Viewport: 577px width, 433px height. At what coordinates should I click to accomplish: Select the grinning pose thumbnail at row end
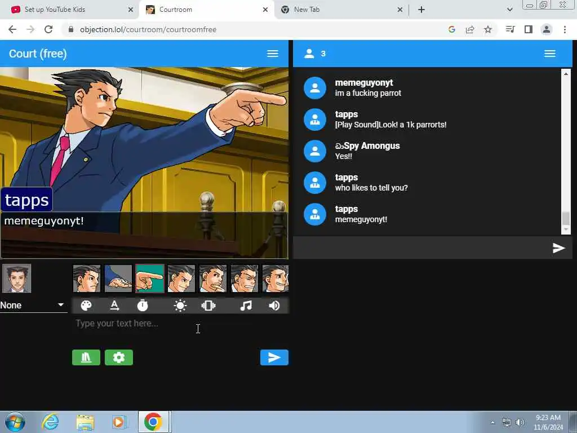pyautogui.click(x=275, y=279)
